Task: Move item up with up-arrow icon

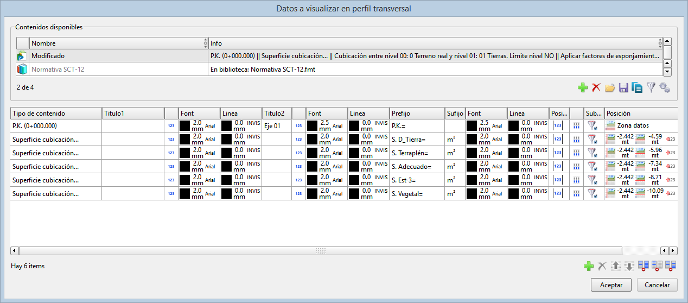Action: click(x=615, y=266)
